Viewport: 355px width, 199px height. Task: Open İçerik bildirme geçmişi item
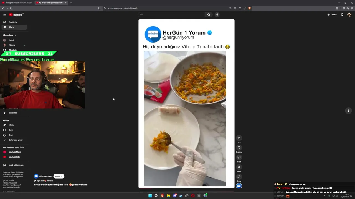pos(14,165)
